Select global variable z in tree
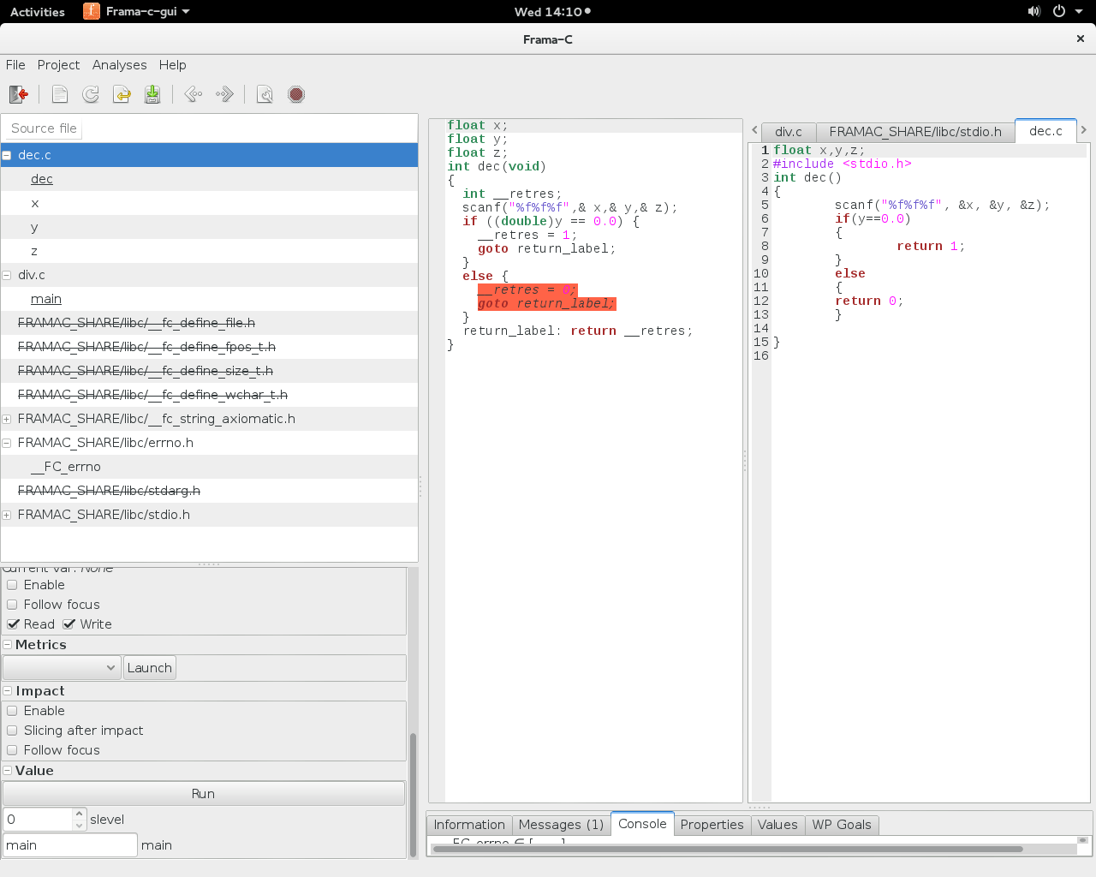1096x877 pixels. 34,251
